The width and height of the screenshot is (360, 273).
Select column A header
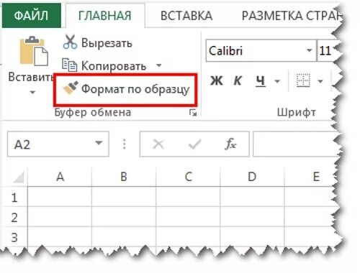point(60,177)
